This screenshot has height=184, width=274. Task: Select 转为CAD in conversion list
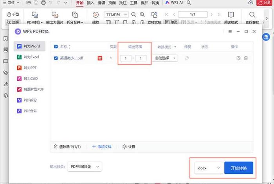(29, 79)
